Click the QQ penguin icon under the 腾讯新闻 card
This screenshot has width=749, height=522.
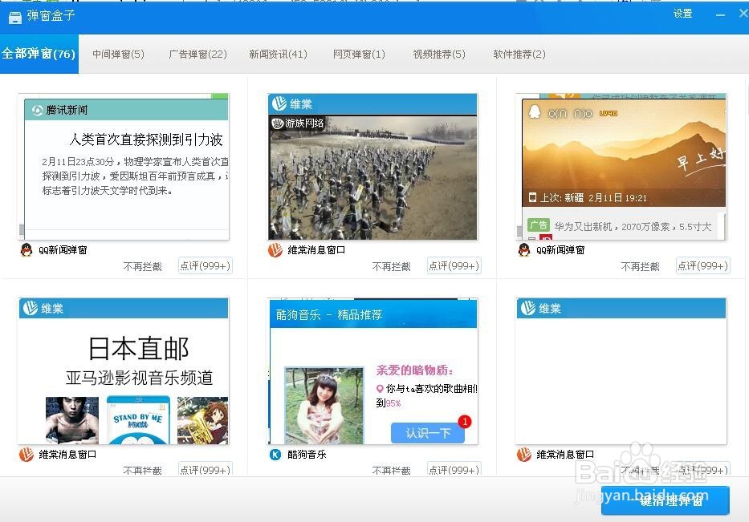click(26, 249)
